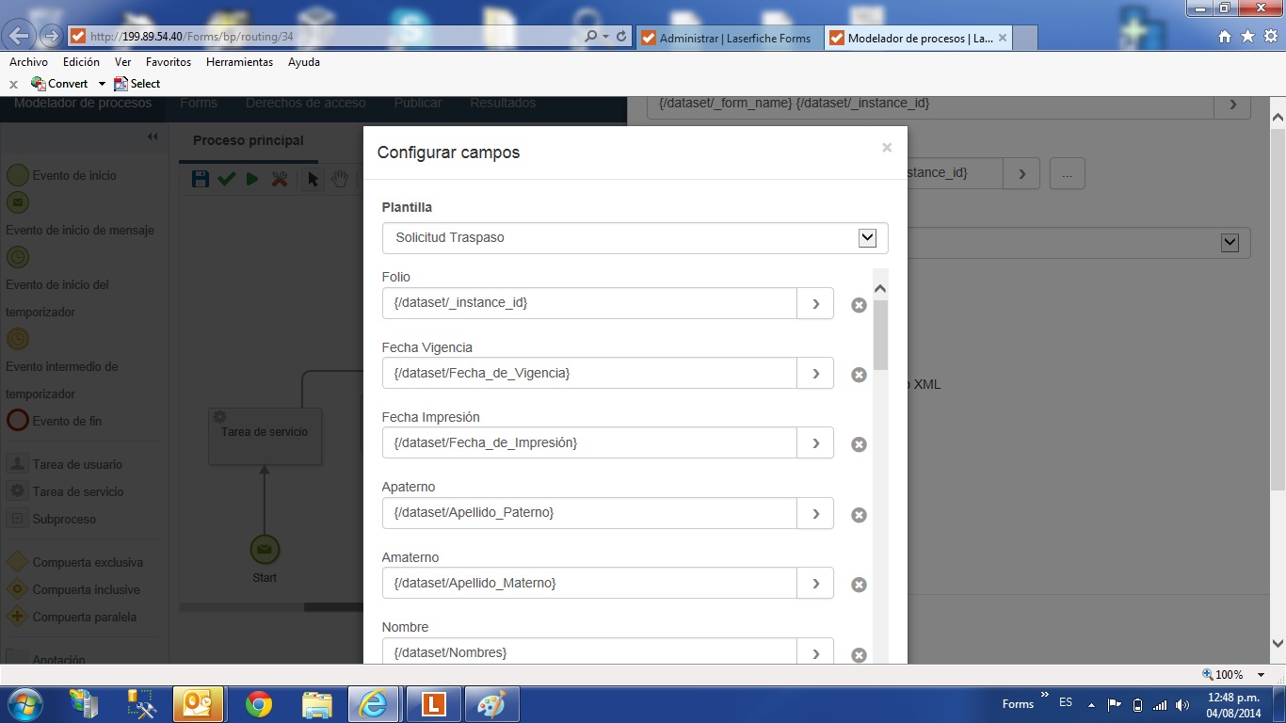Open the Ayuda menu
This screenshot has height=723, width=1286.
pyautogui.click(x=304, y=62)
